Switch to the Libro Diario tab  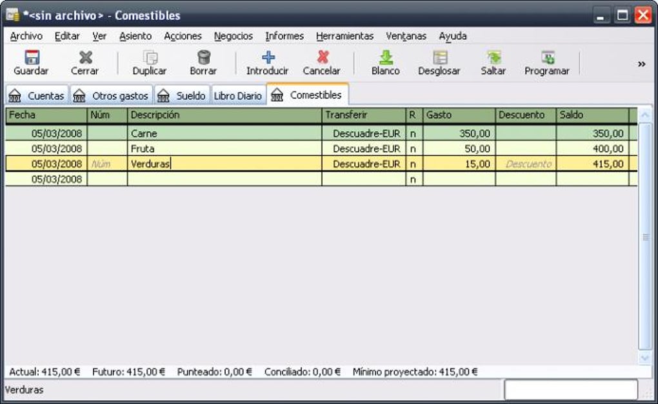coord(238,95)
